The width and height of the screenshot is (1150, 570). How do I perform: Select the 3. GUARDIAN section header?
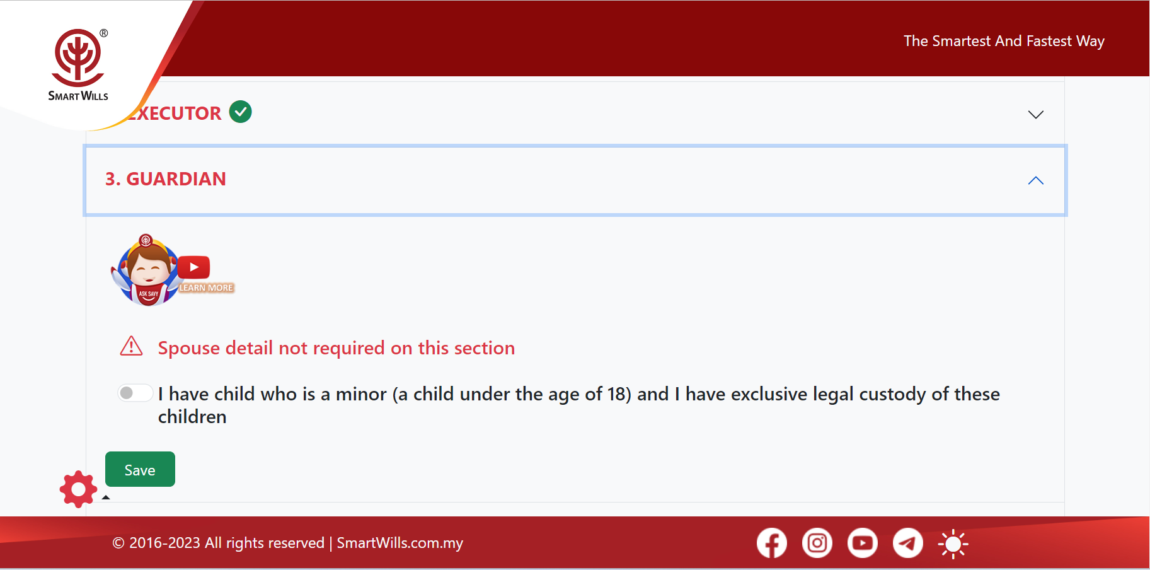[x=166, y=179]
